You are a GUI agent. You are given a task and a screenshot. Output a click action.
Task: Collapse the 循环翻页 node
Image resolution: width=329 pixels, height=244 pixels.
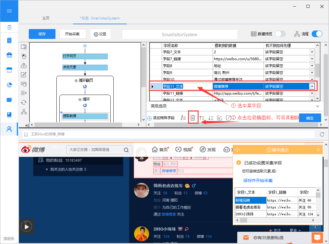76,81
